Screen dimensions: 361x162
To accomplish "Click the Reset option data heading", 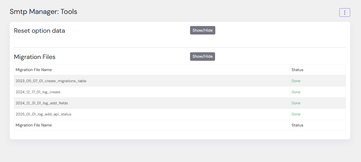I will click(39, 31).
